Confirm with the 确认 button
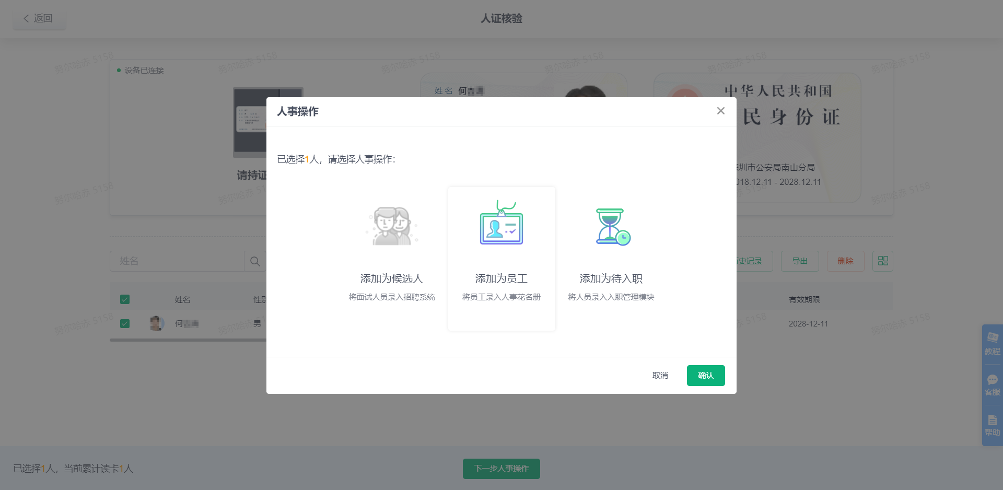Viewport: 1003px width, 490px height. coord(706,375)
